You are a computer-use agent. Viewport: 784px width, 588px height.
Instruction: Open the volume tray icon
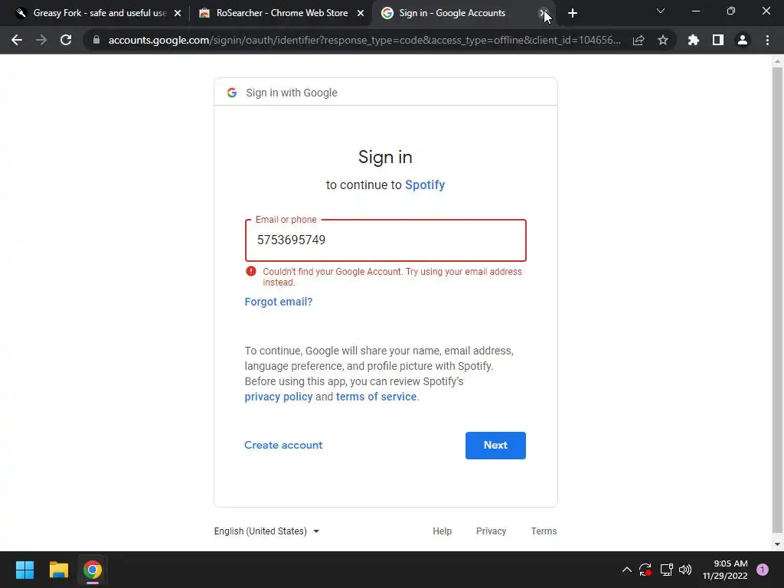coord(685,570)
